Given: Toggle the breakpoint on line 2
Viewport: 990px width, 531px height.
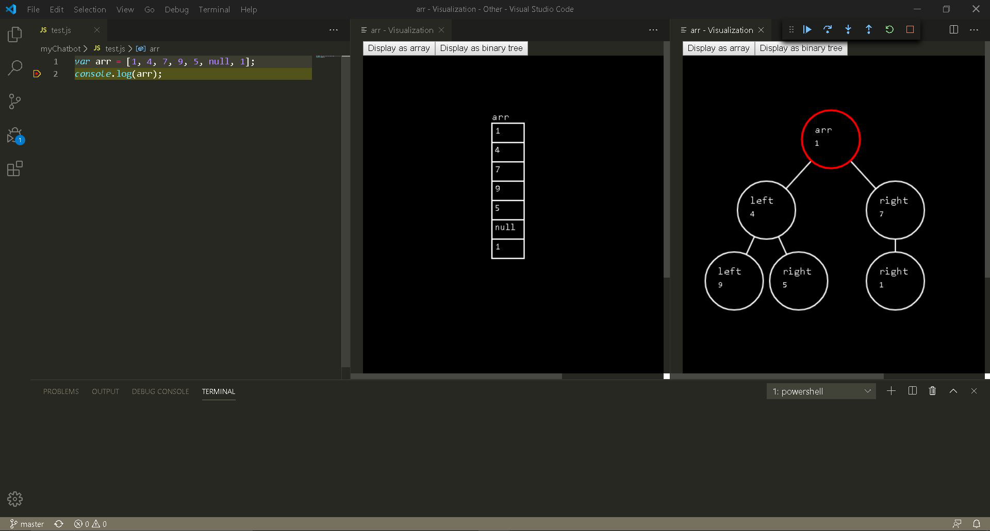Looking at the screenshot, I should click(x=37, y=74).
